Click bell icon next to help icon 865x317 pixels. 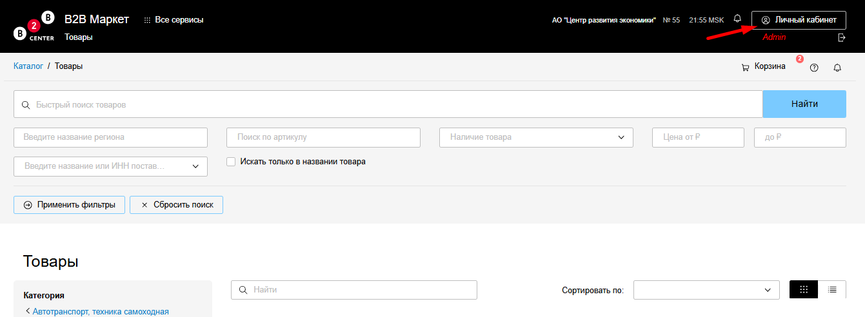[x=837, y=68]
